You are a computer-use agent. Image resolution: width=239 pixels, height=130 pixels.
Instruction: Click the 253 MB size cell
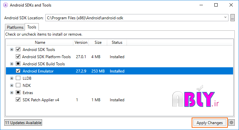98,71
